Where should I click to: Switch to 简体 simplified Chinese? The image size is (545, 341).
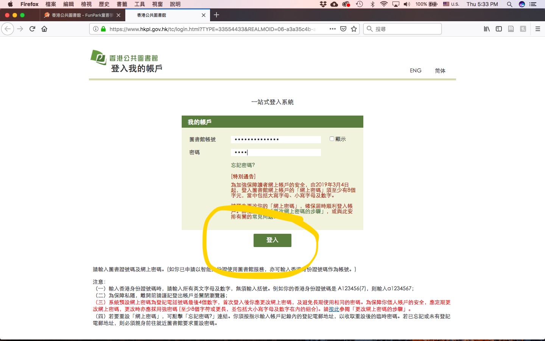[440, 71]
